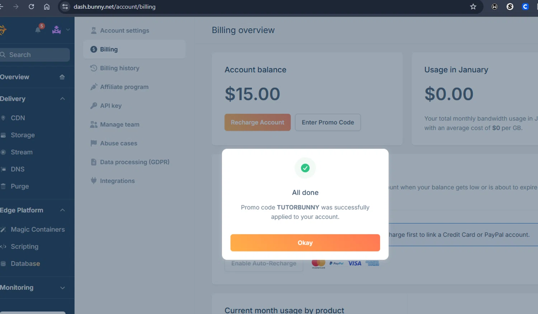Click the notifications bell icon
The image size is (538, 314).
pos(38,30)
